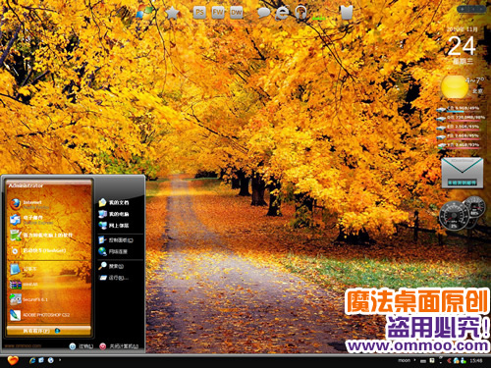The image size is (491, 368).
Task: Click Show Desktop icon in the quick launch bar
Action: click(x=41, y=360)
